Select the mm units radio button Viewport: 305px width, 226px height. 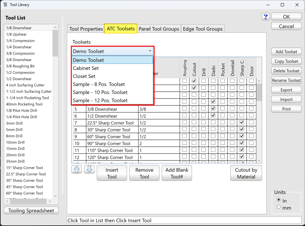click(279, 207)
